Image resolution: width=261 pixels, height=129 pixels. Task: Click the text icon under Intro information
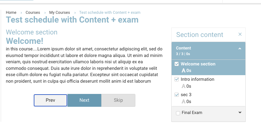click(x=184, y=86)
